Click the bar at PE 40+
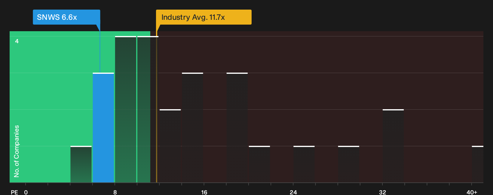 [x=478, y=164]
